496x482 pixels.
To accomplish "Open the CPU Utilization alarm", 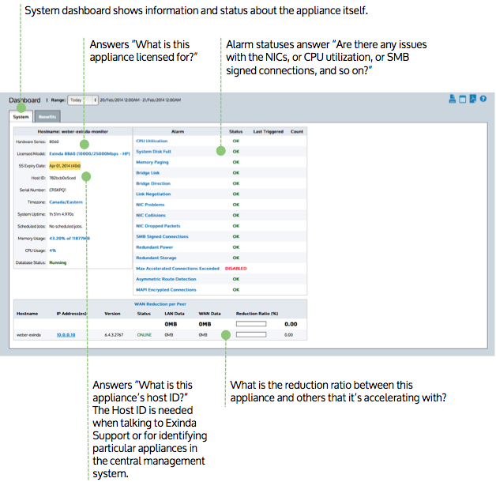I will (152, 141).
